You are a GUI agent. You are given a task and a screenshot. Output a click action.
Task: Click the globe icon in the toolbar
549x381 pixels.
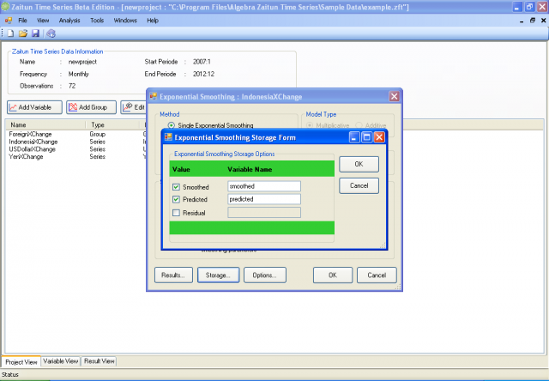click(x=51, y=33)
